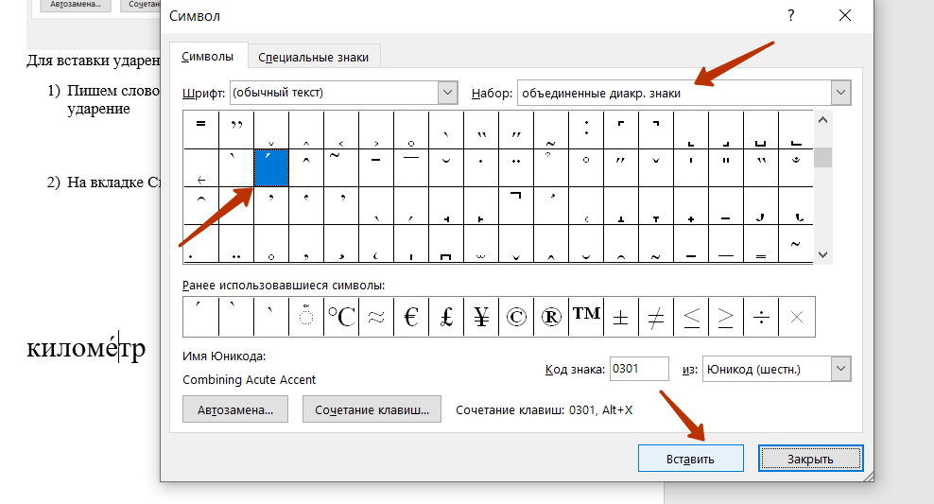Screen dimensions: 934x504
Task: Click the word километр in document
Action: (x=86, y=348)
